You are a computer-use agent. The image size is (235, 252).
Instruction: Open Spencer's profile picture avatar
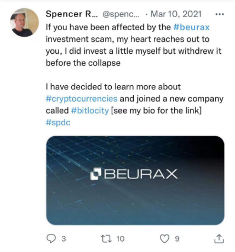click(24, 23)
